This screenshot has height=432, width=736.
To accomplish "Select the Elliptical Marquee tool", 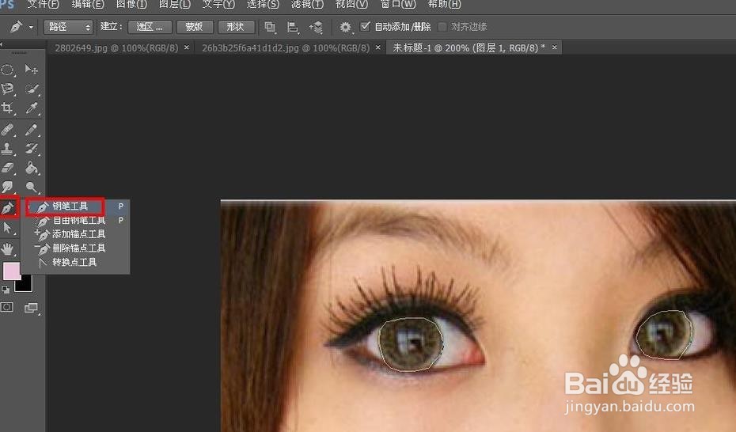I will click(x=7, y=70).
